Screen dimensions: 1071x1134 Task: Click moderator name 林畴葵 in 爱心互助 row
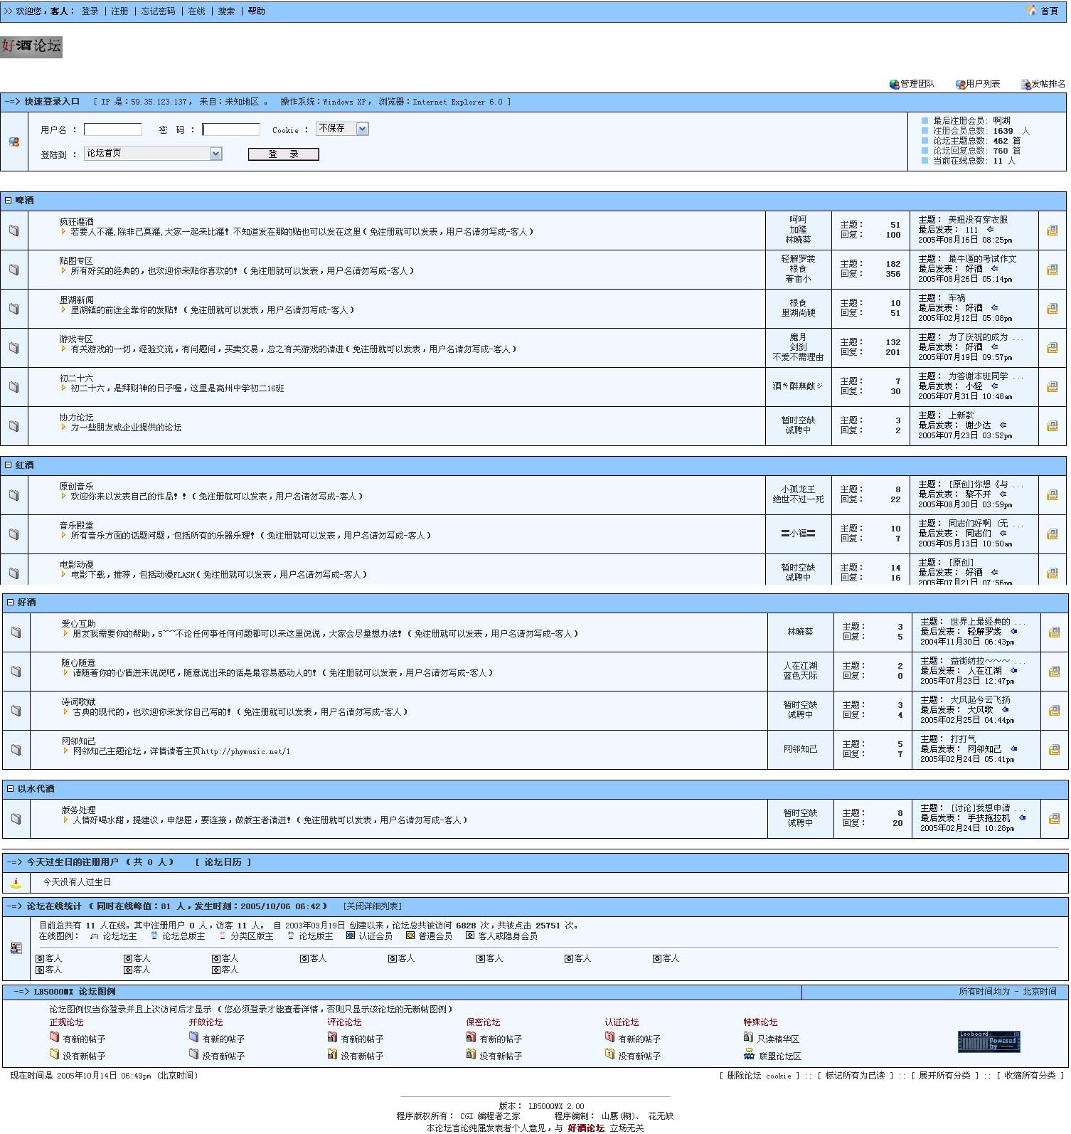coord(800,632)
